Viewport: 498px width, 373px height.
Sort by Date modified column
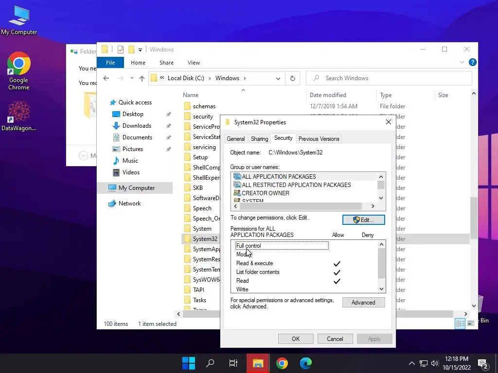tap(328, 95)
